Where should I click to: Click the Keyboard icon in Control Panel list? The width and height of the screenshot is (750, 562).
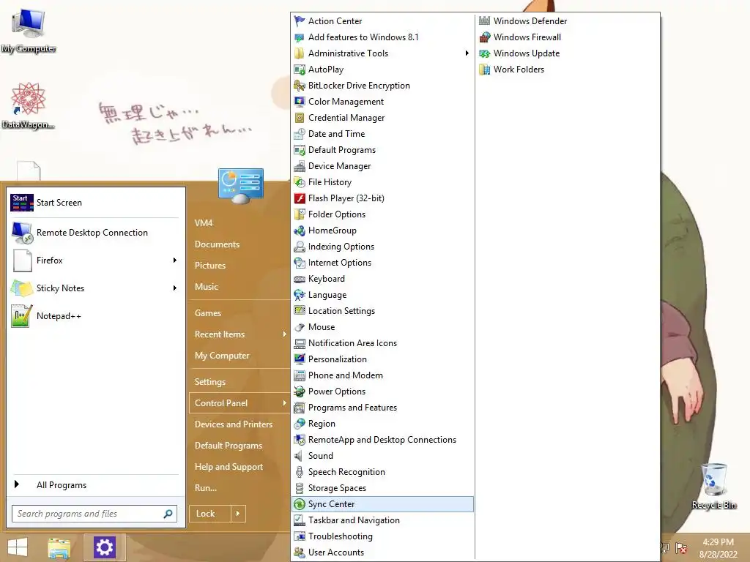[x=300, y=279]
